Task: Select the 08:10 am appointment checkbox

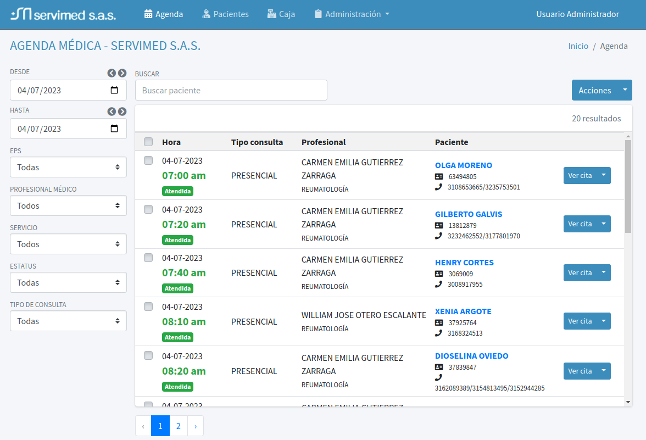Action: pyautogui.click(x=148, y=307)
